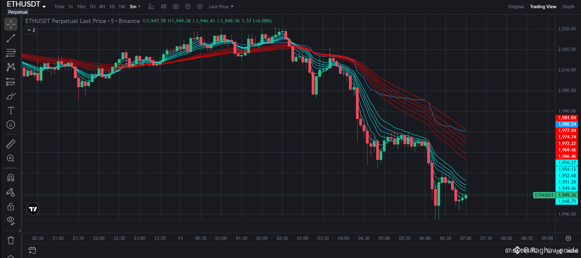Screen dimensions: 581x258
Task: Click the close value C1,949.36
Action: point(228,21)
